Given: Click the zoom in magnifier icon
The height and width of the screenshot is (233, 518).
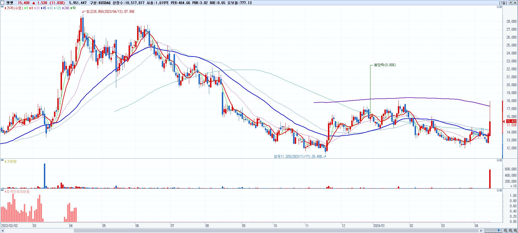Looking at the screenshot, I should pos(511,231).
